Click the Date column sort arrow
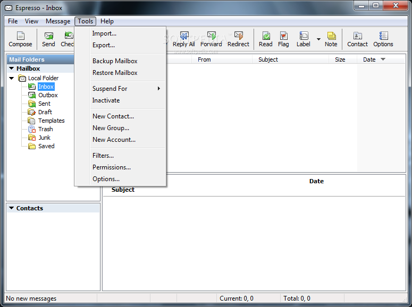This screenshot has width=412, height=307. 383,59
